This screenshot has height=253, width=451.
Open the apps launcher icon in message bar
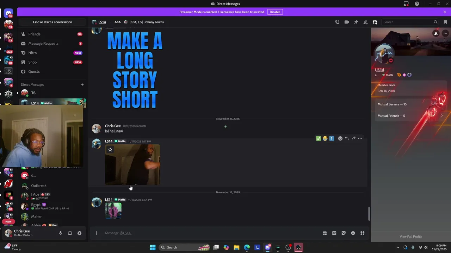pos(362,233)
